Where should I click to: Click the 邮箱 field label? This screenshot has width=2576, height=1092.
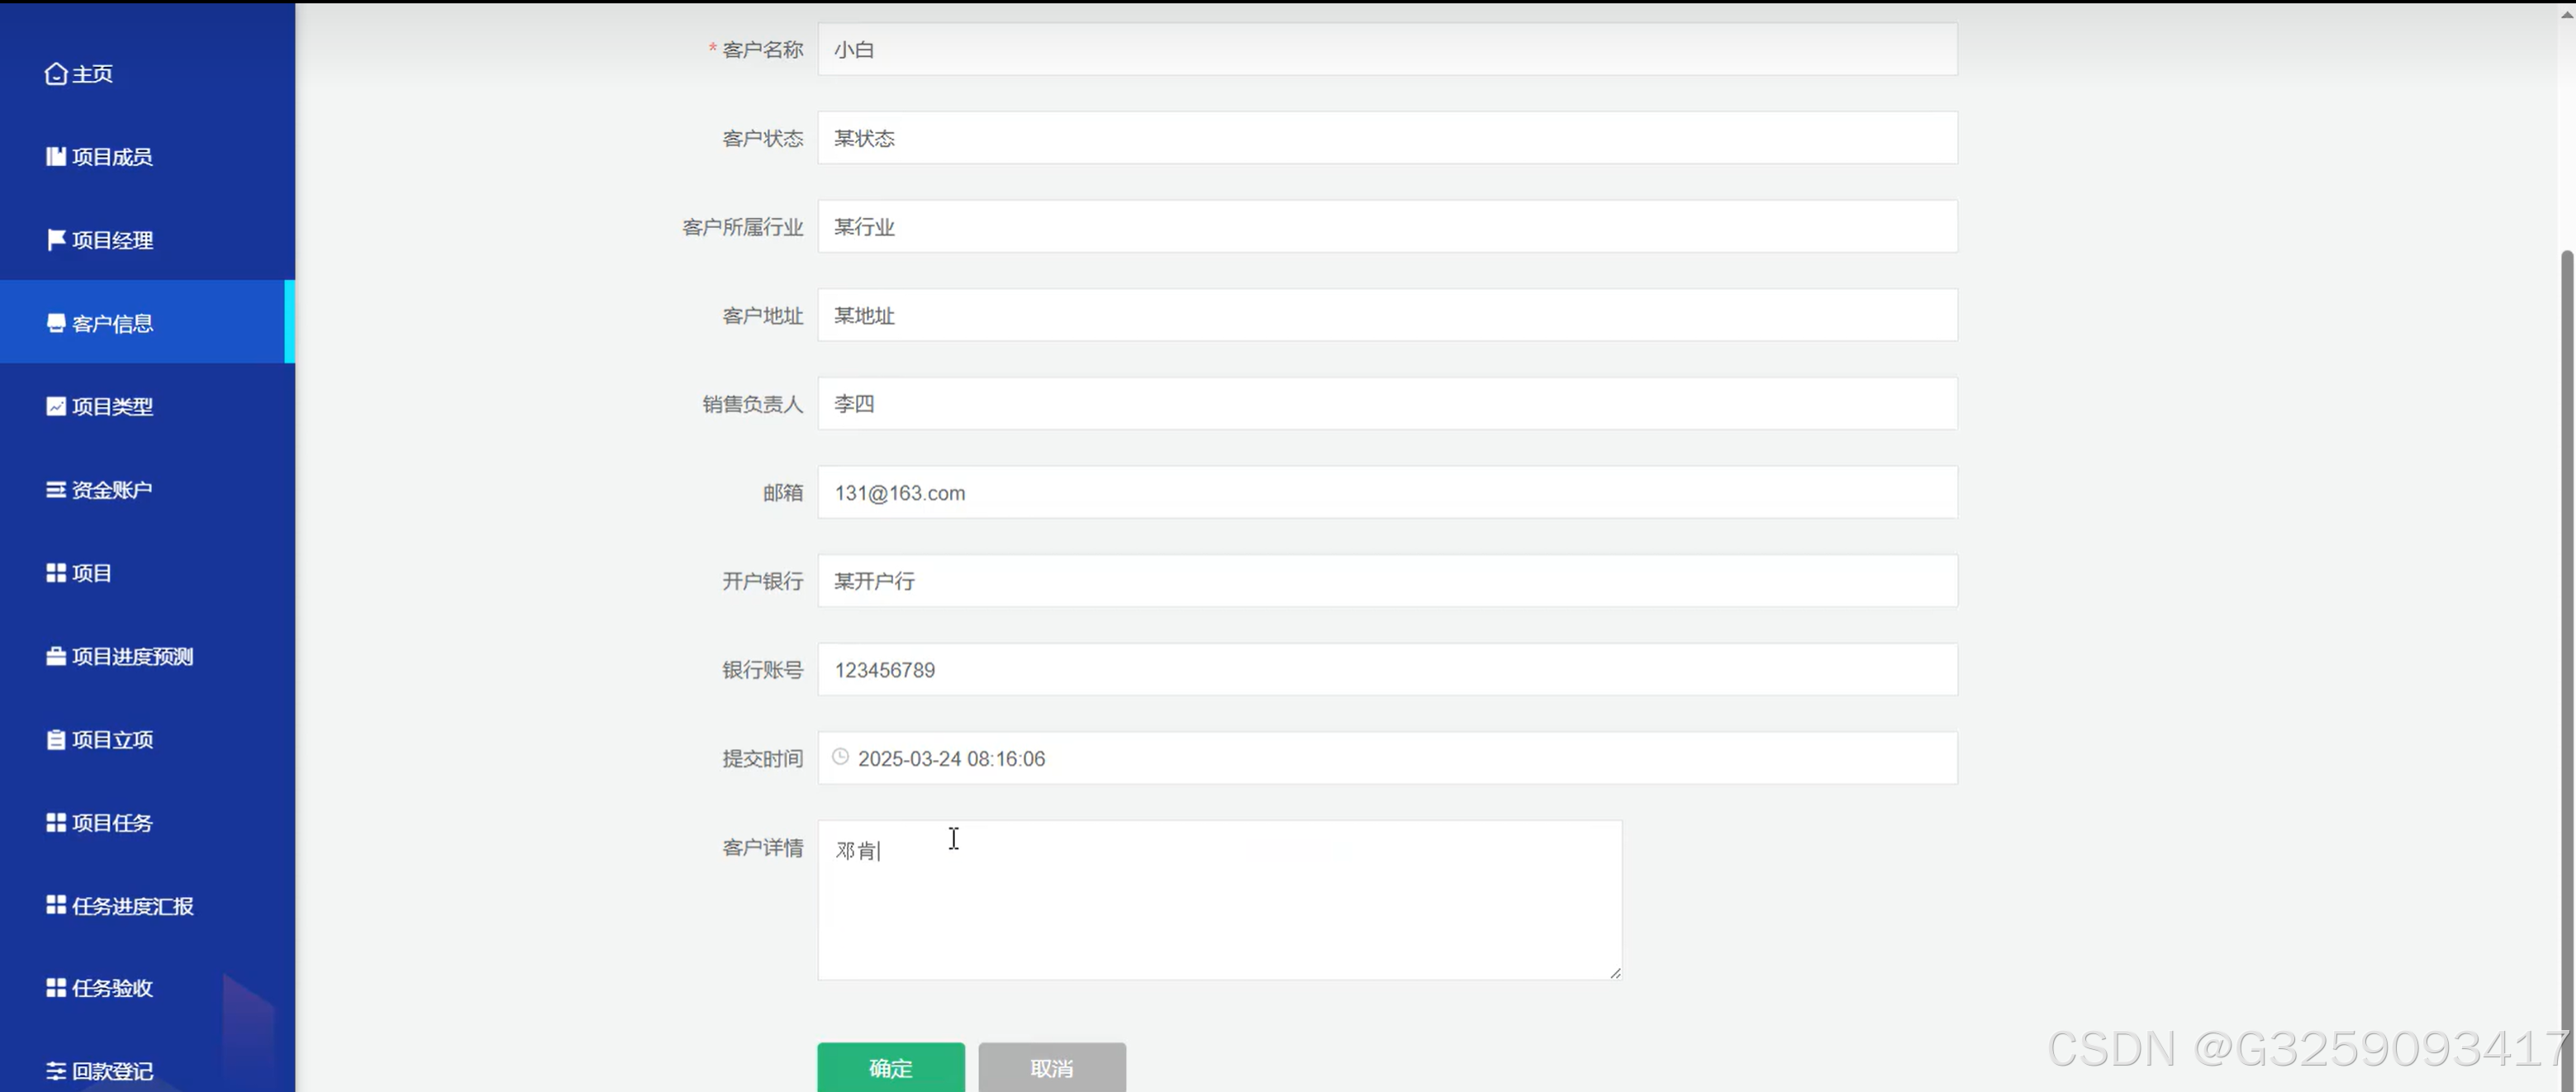(783, 492)
